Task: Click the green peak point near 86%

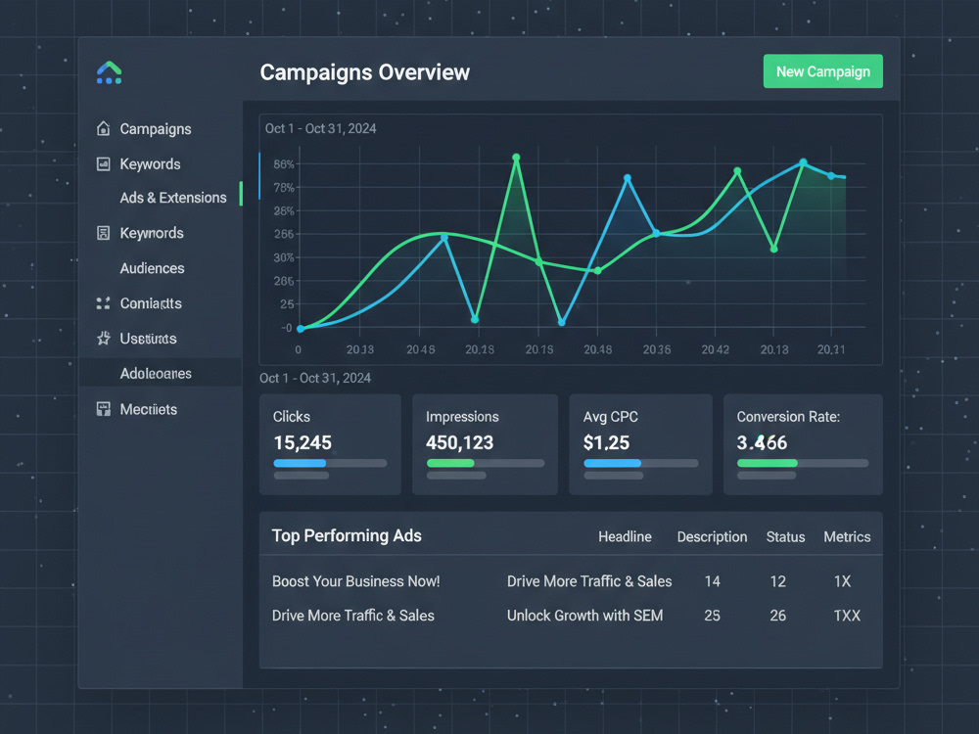Action: click(x=516, y=158)
